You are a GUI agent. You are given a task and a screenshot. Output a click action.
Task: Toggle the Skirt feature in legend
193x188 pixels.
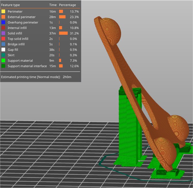[11, 55]
